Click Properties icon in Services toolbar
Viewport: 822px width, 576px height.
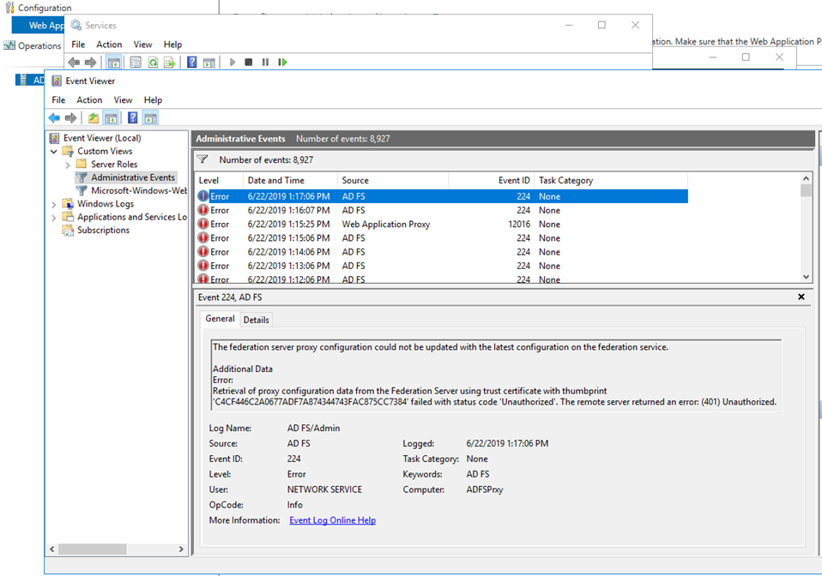coord(136,63)
